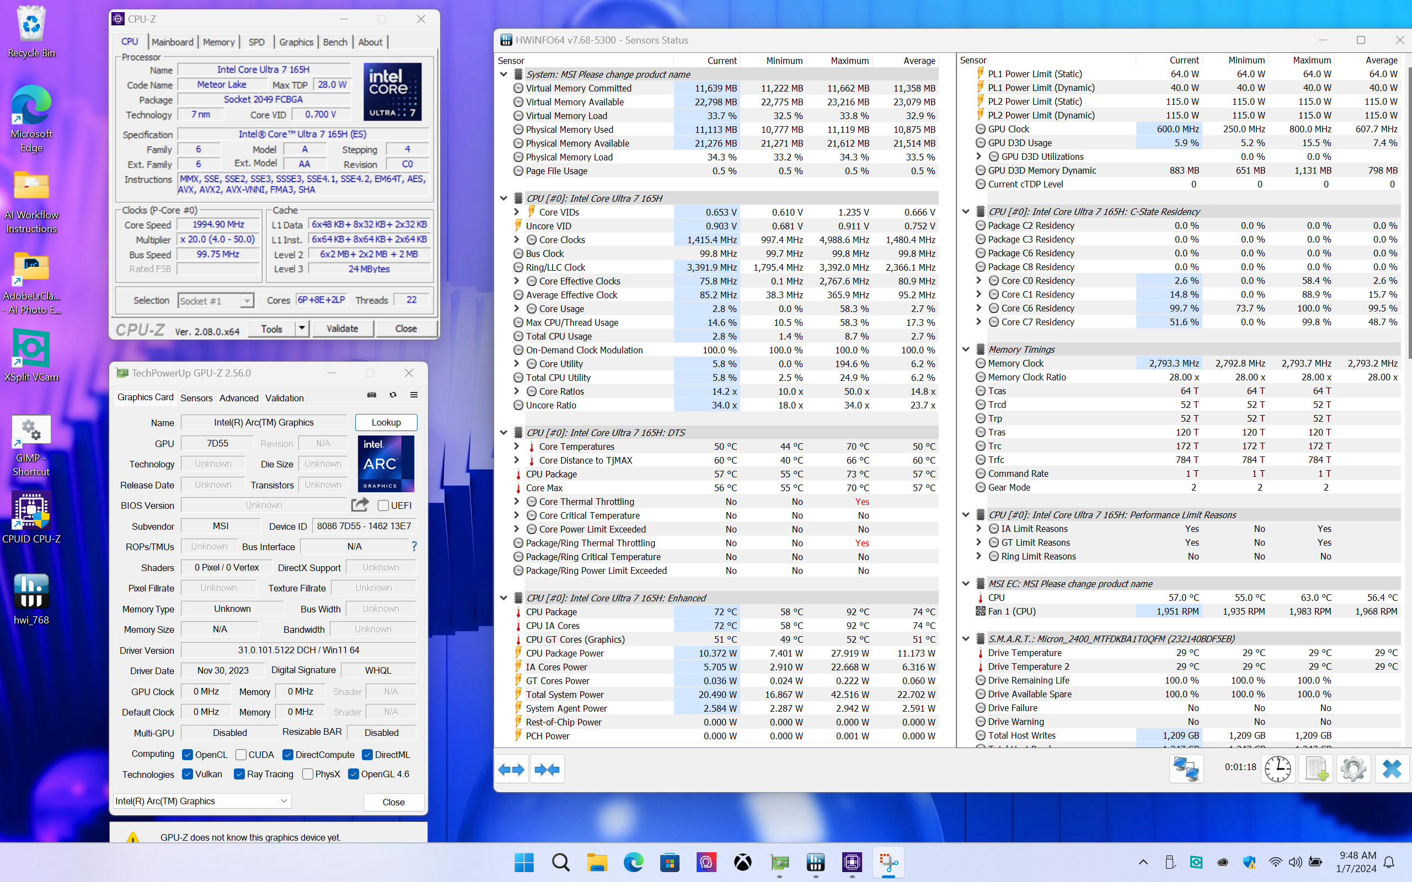Toggle the CUDA checkbox
Viewport: 1412px width, 882px height.
click(x=241, y=754)
